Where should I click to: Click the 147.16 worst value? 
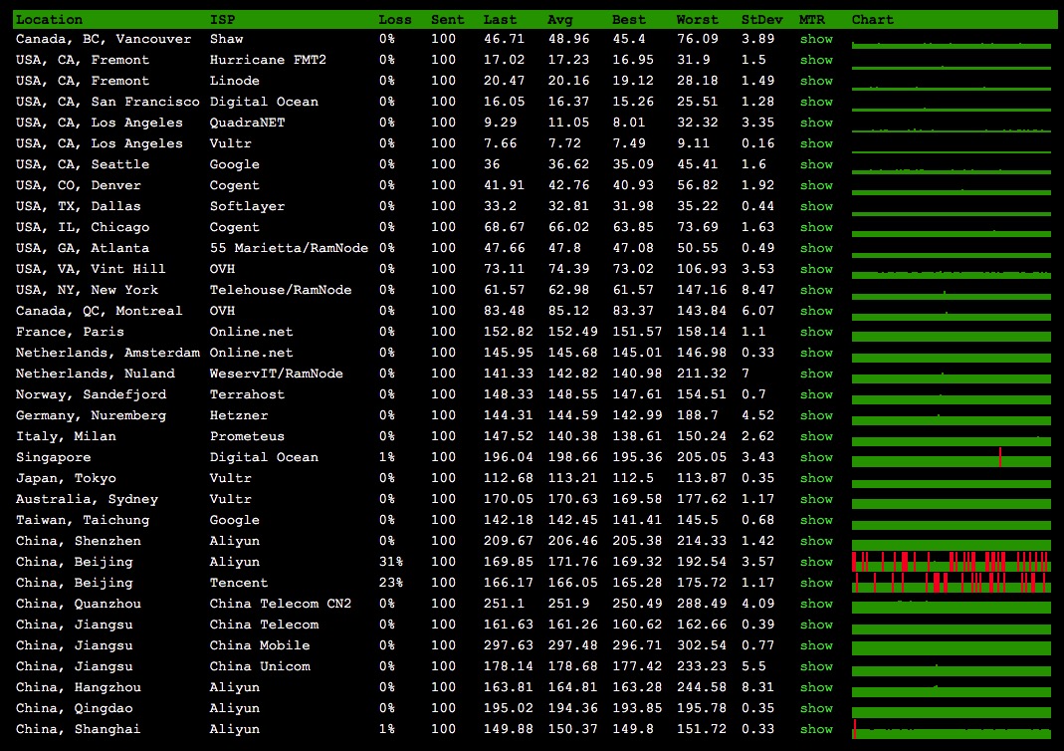click(x=702, y=290)
